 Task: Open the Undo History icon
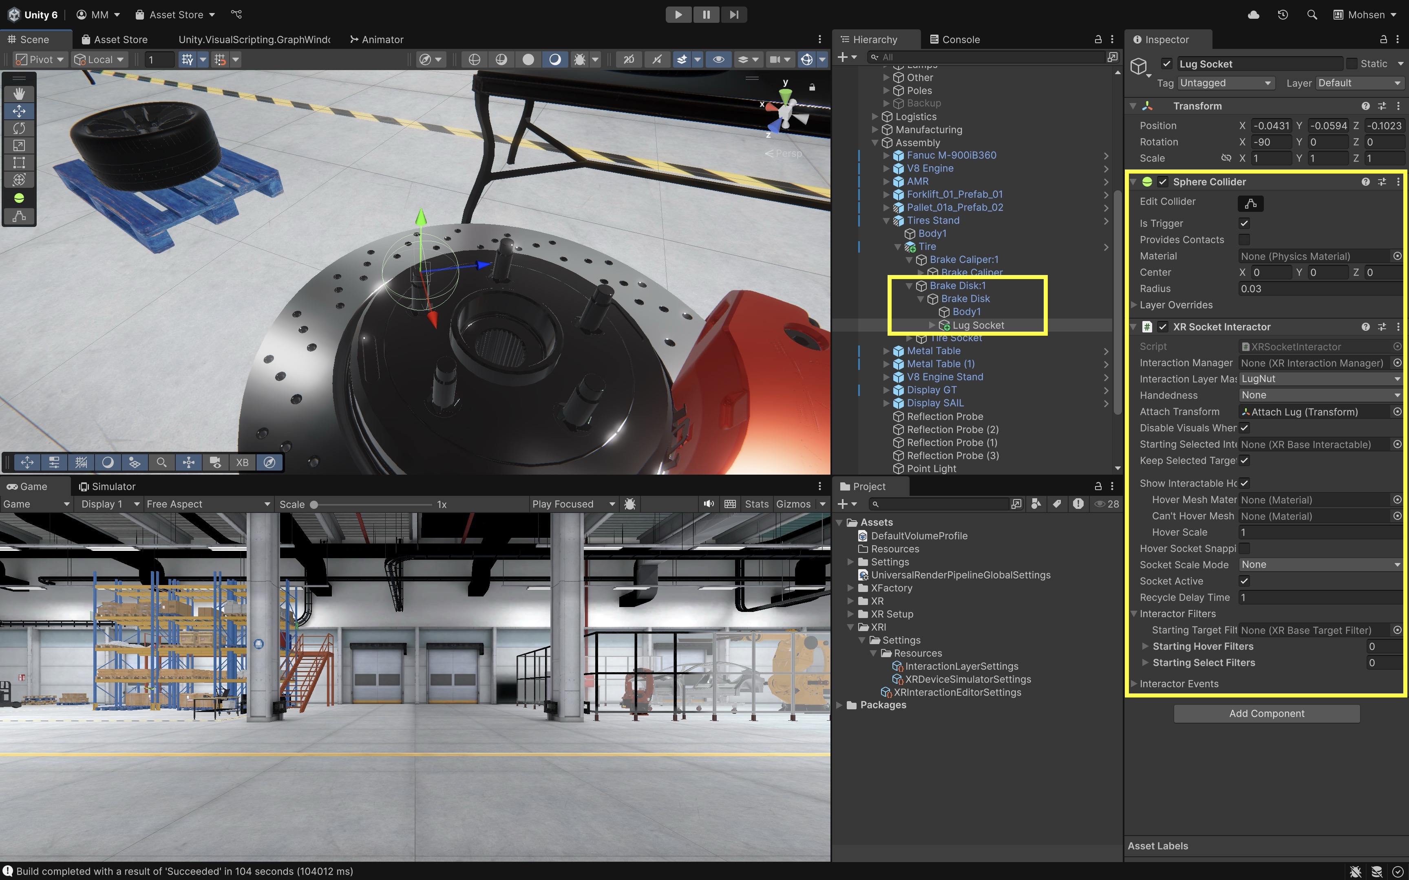(x=1283, y=15)
